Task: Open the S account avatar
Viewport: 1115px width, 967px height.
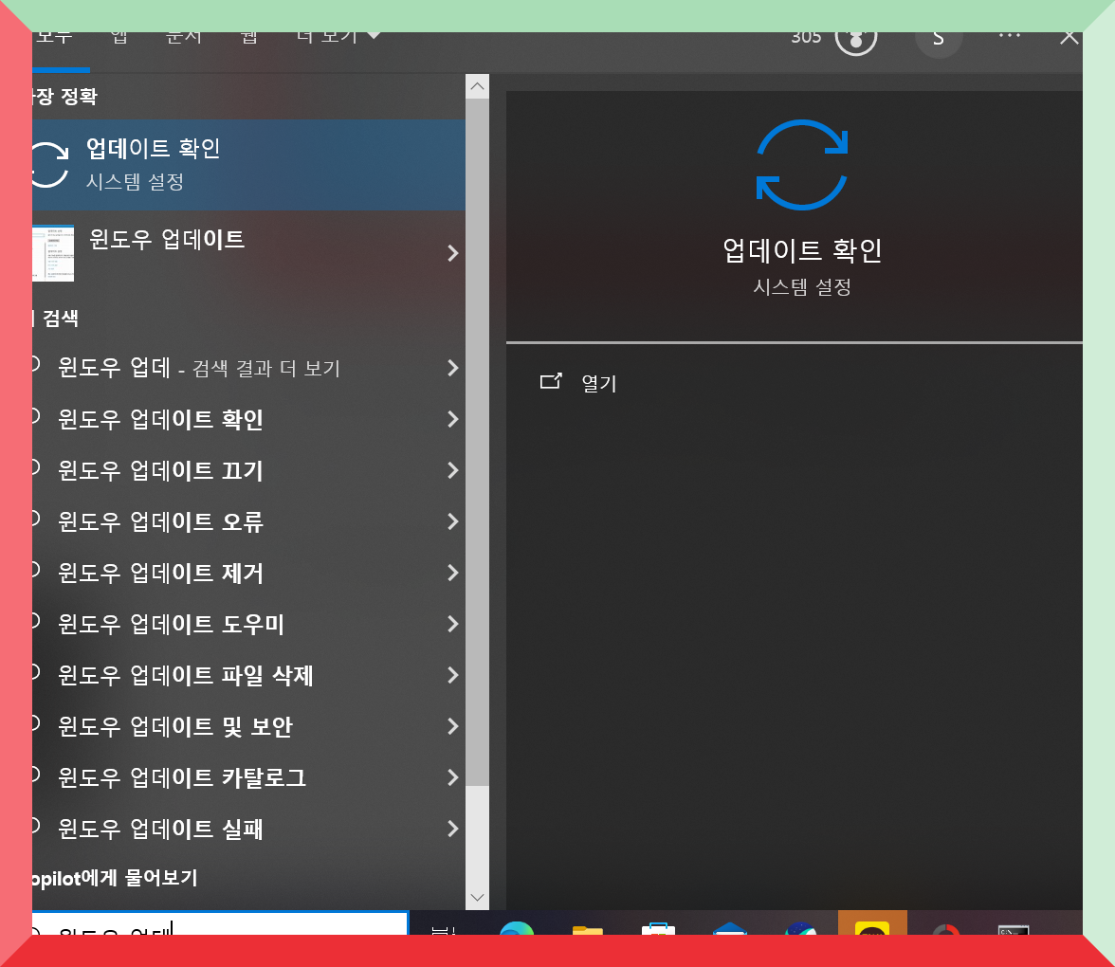Action: 939,43
